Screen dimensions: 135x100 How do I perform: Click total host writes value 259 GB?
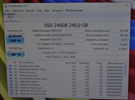119,35
